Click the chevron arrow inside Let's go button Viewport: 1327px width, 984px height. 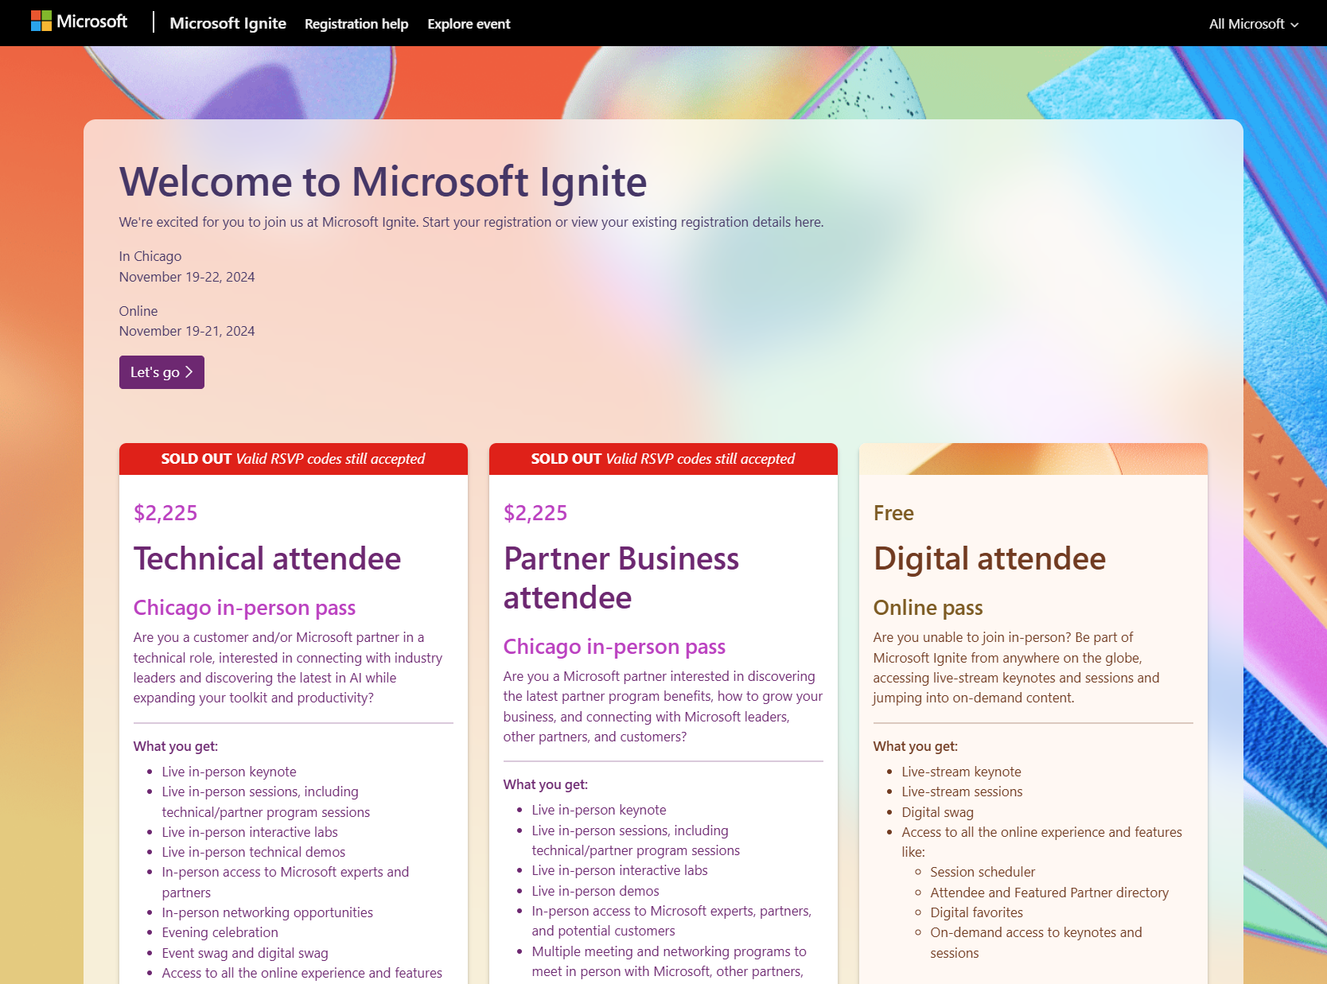(189, 372)
